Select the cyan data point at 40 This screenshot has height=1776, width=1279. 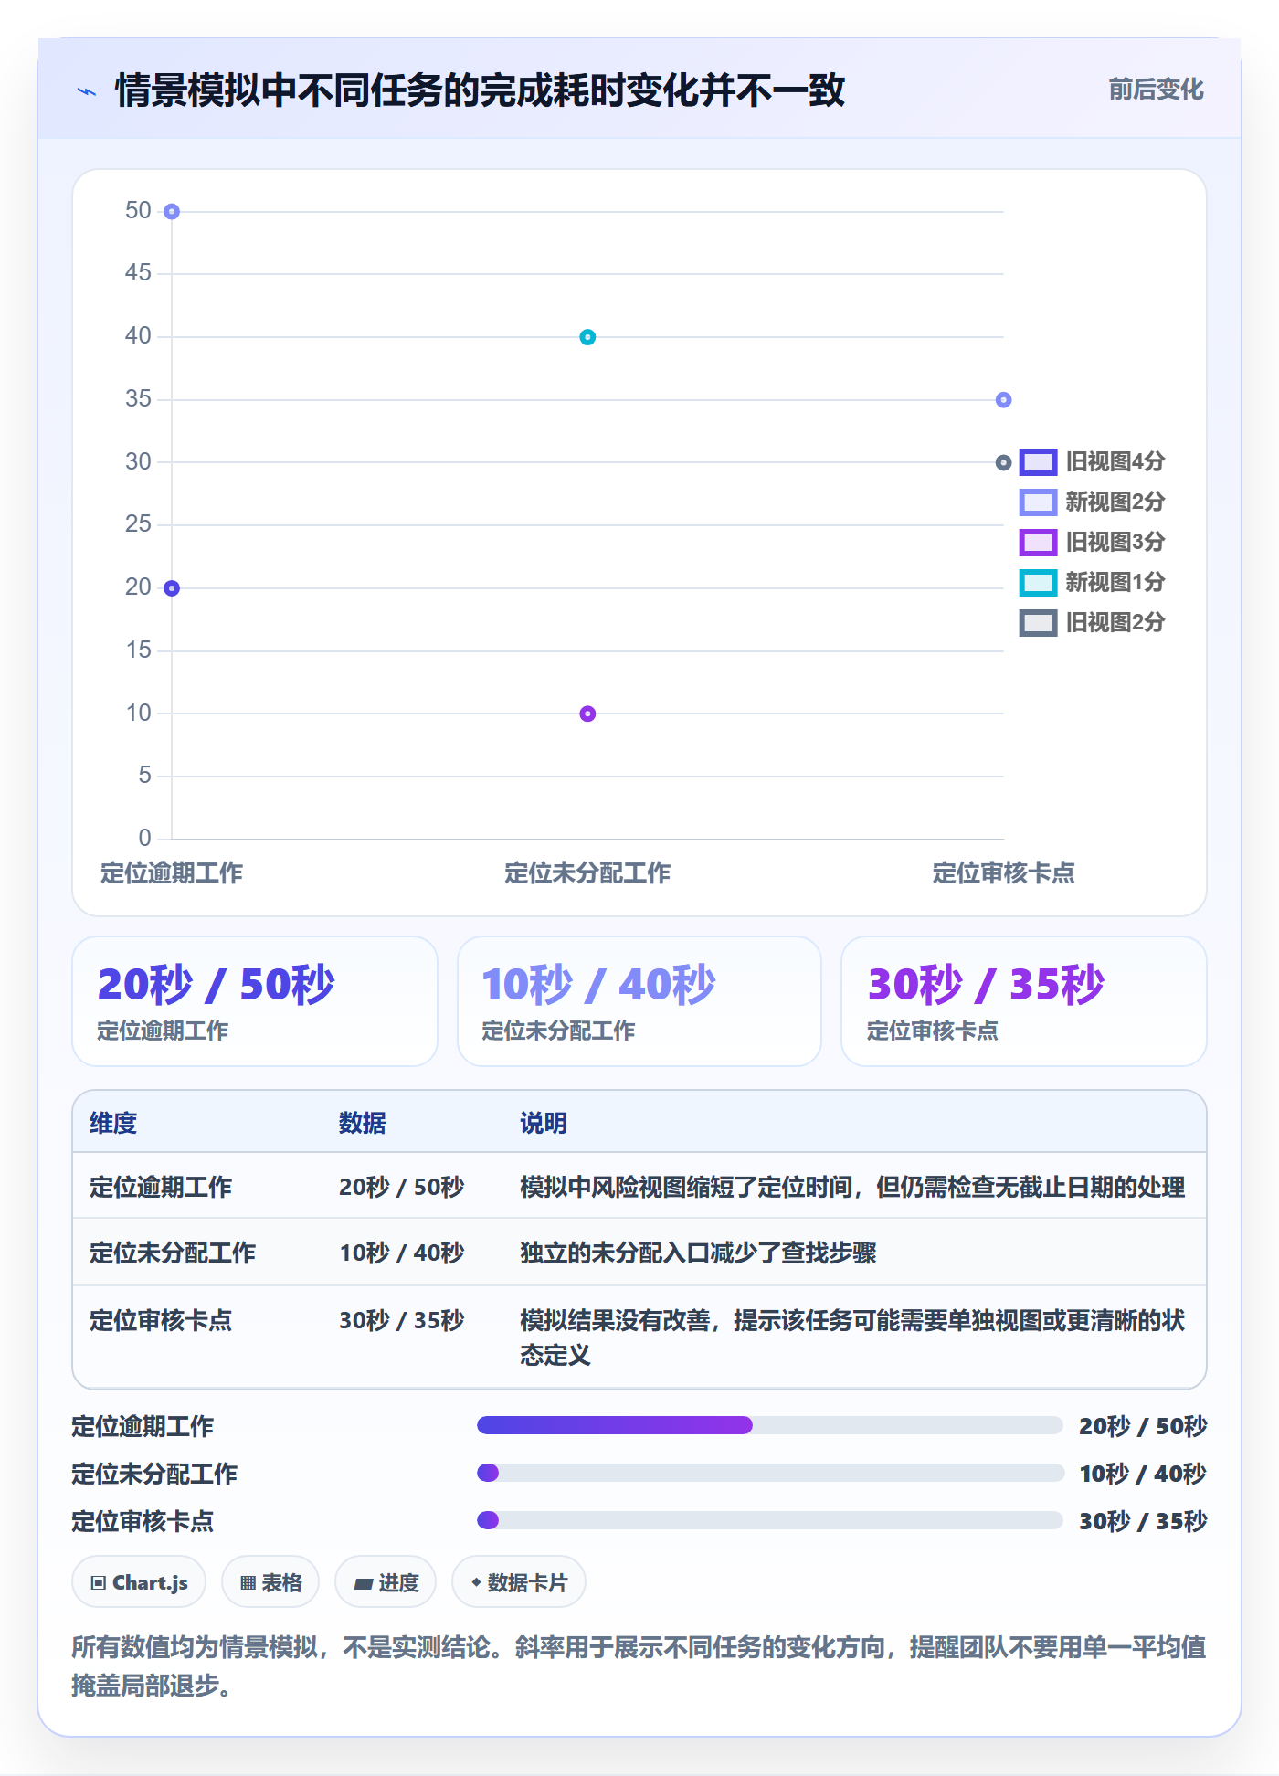pyautogui.click(x=587, y=337)
